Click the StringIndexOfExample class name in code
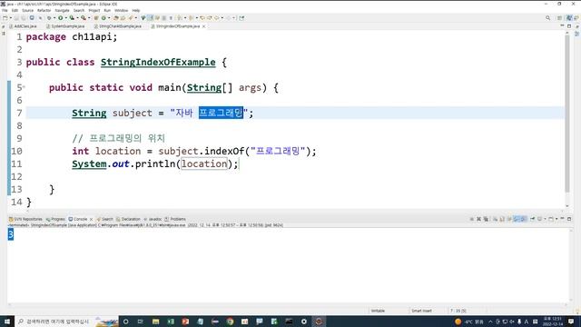581x327 pixels. pos(158,63)
